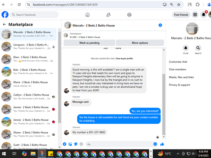Open the Groups icon in top navigation

tap(129, 15)
